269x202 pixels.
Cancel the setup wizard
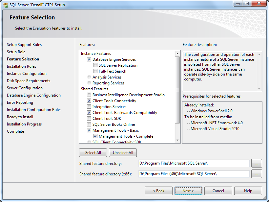pyautogui.click(x=218, y=191)
